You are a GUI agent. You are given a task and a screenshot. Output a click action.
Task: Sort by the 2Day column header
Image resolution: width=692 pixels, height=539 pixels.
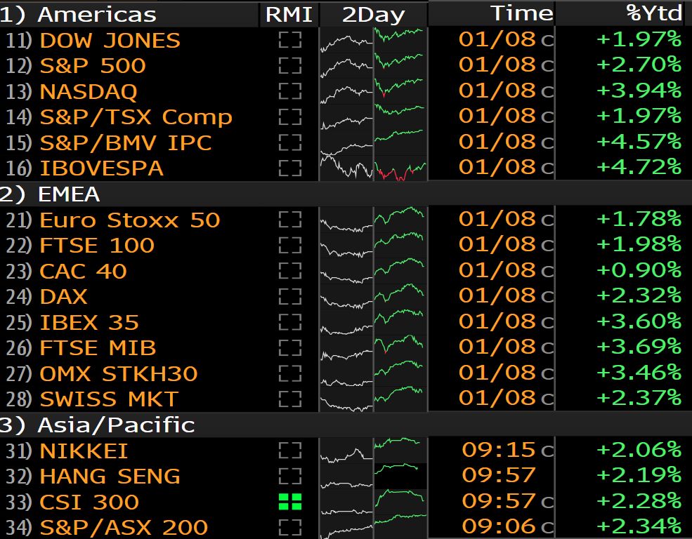tap(373, 15)
